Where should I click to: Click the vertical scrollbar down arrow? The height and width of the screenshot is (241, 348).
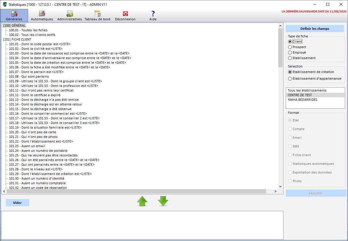pos(280,187)
